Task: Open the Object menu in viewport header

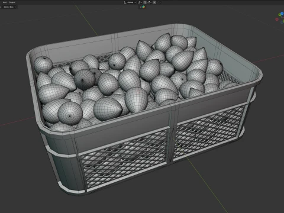Action: 12,2
